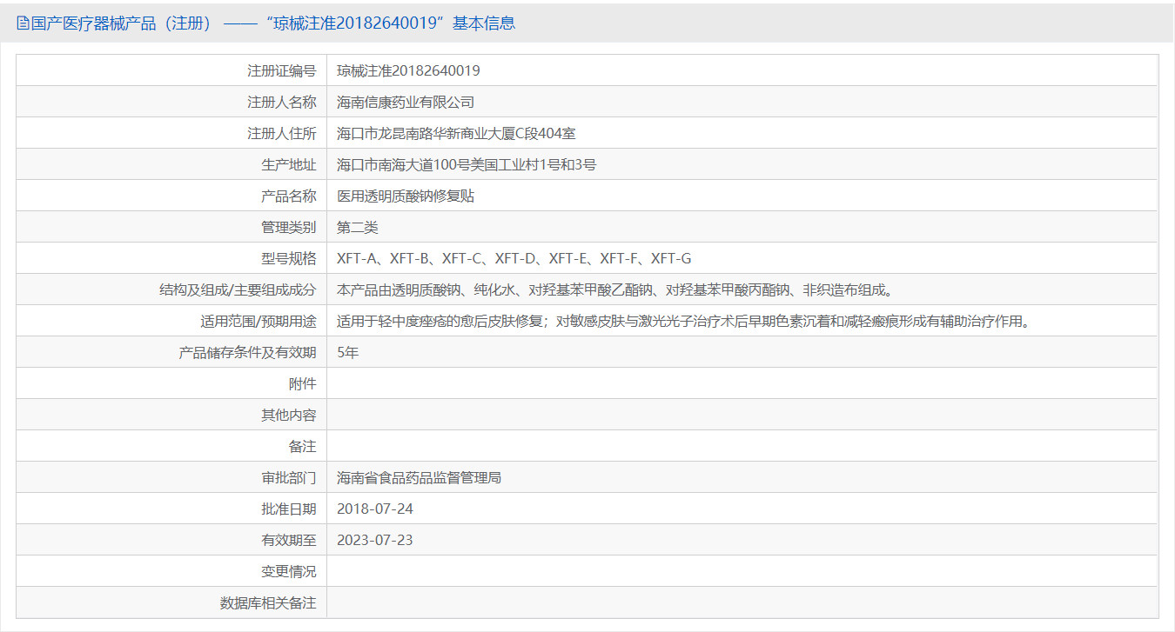
Task: Click the 其他内容 row label
Action: coord(289,415)
